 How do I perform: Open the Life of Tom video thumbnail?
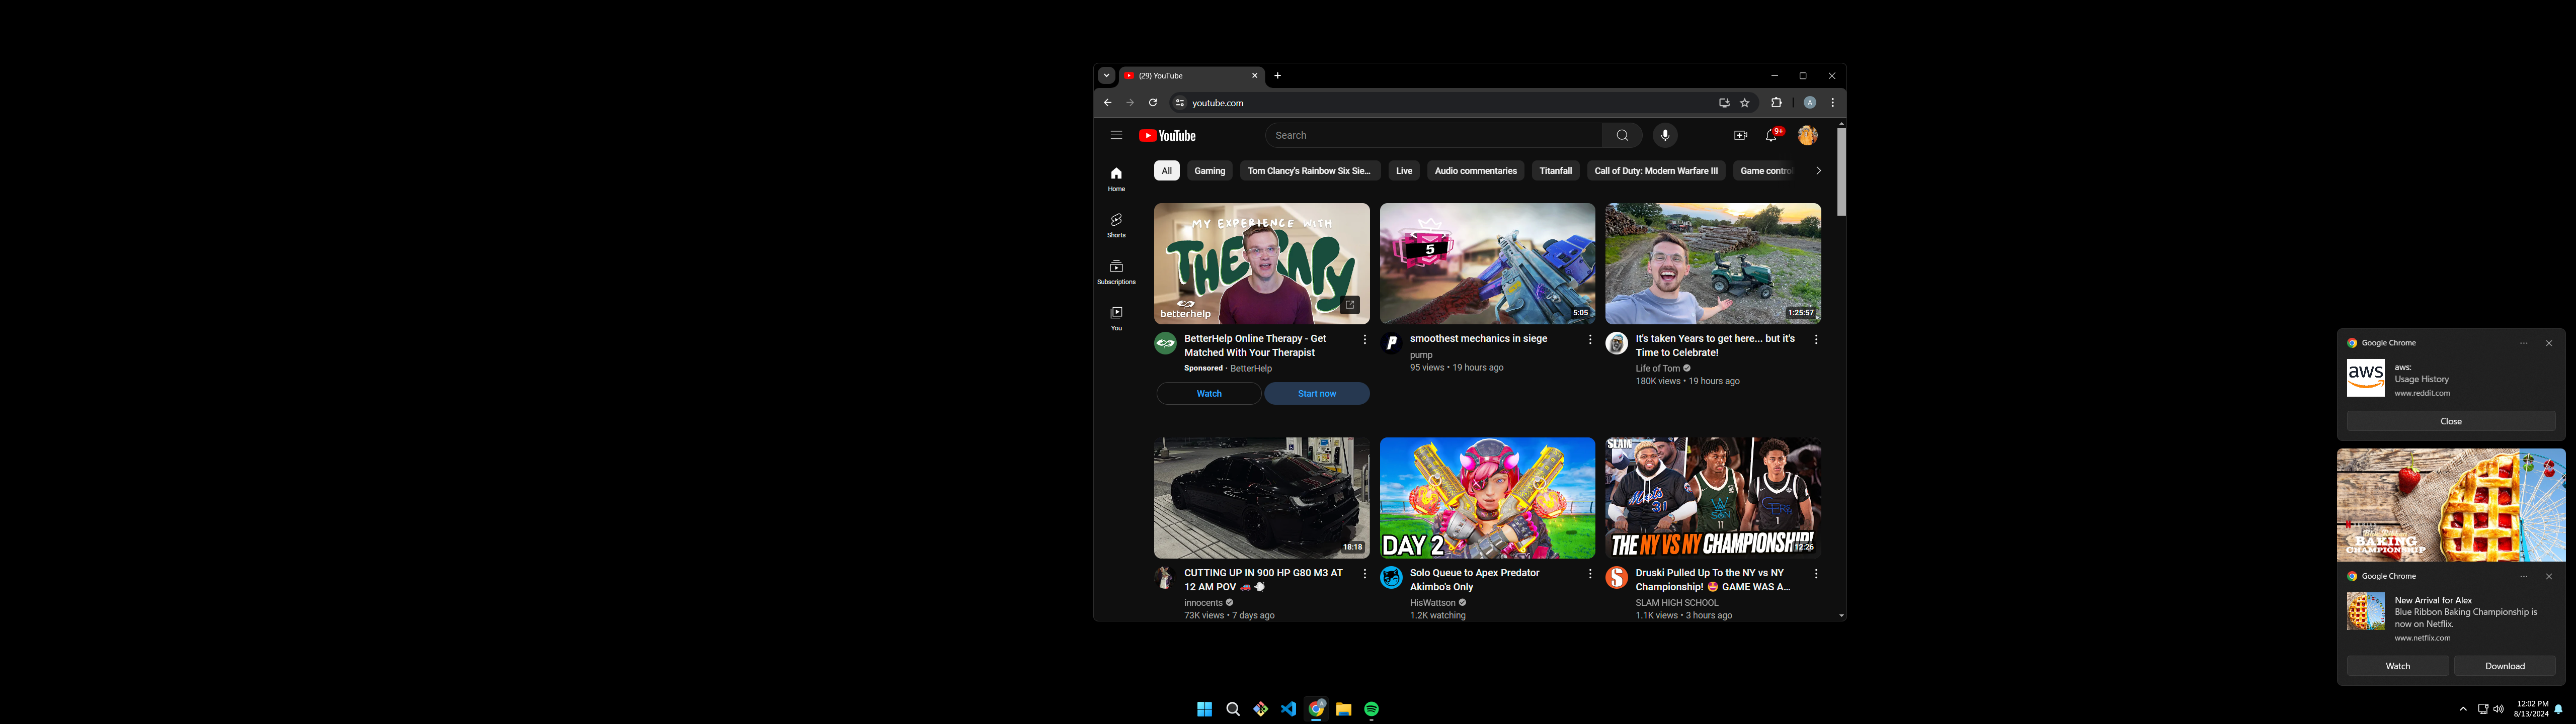(1712, 263)
